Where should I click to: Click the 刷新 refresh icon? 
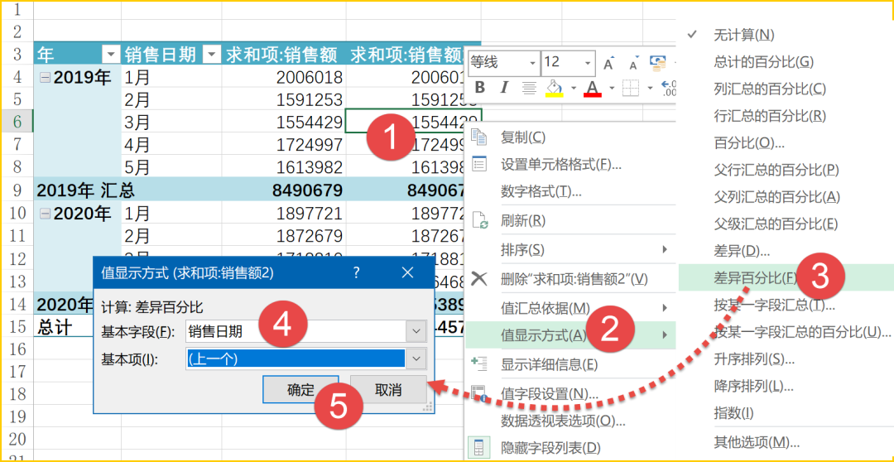click(479, 220)
